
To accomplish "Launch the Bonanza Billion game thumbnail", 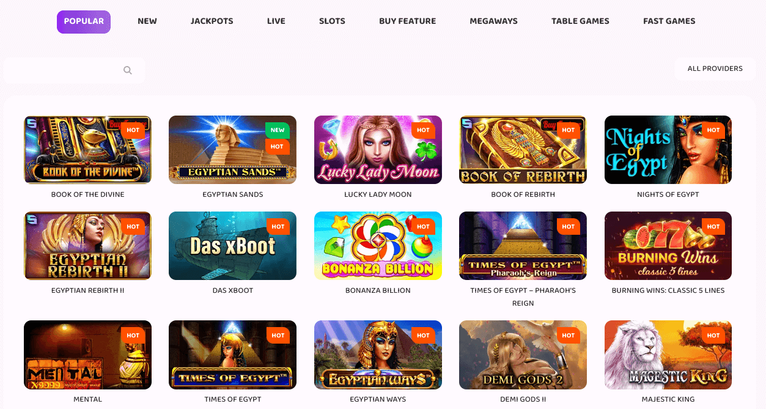I will coord(378,246).
